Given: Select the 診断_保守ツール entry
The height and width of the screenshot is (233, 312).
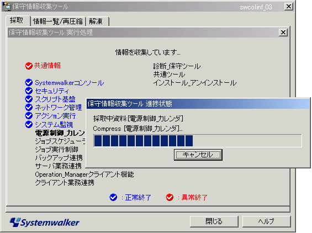Looking at the screenshot, I should click(177, 66).
